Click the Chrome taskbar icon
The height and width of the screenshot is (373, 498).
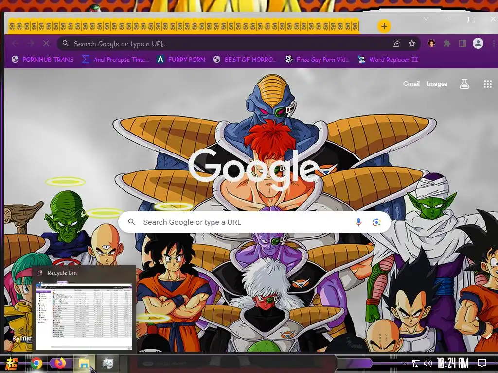point(36,363)
